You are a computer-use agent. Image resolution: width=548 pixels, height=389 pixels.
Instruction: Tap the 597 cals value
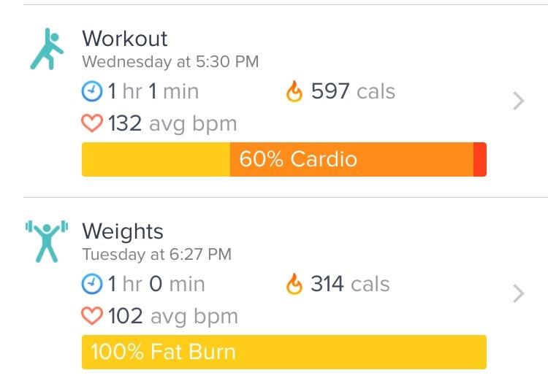pyautogui.click(x=353, y=92)
